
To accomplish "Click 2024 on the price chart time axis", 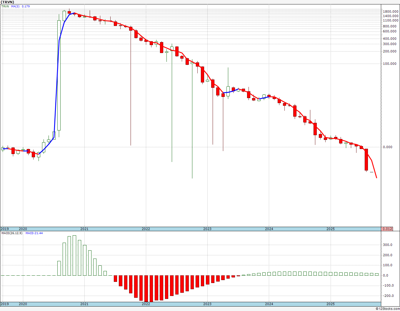I will pos(269,229).
